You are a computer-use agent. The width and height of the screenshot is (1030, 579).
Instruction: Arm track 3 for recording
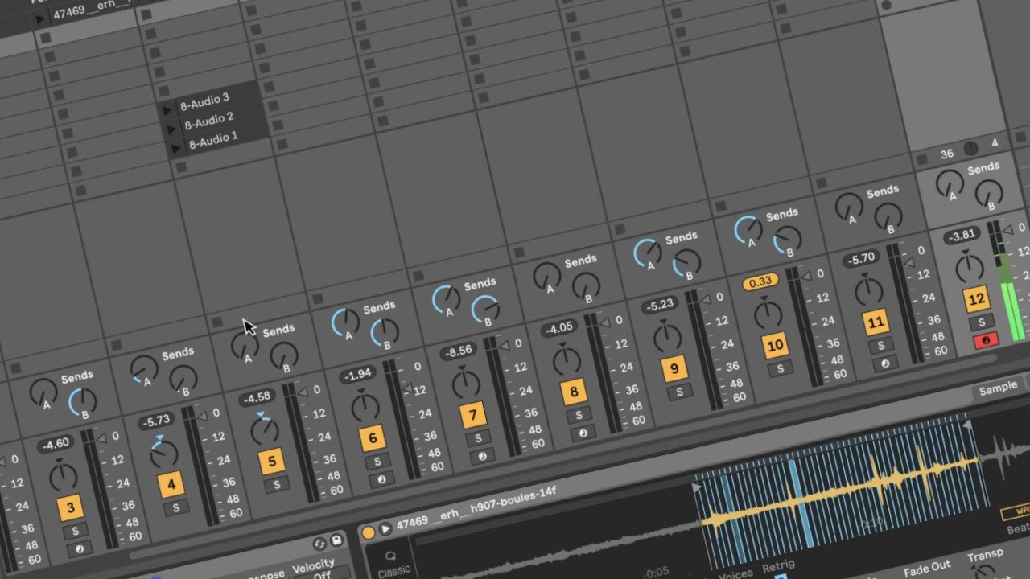click(80, 549)
